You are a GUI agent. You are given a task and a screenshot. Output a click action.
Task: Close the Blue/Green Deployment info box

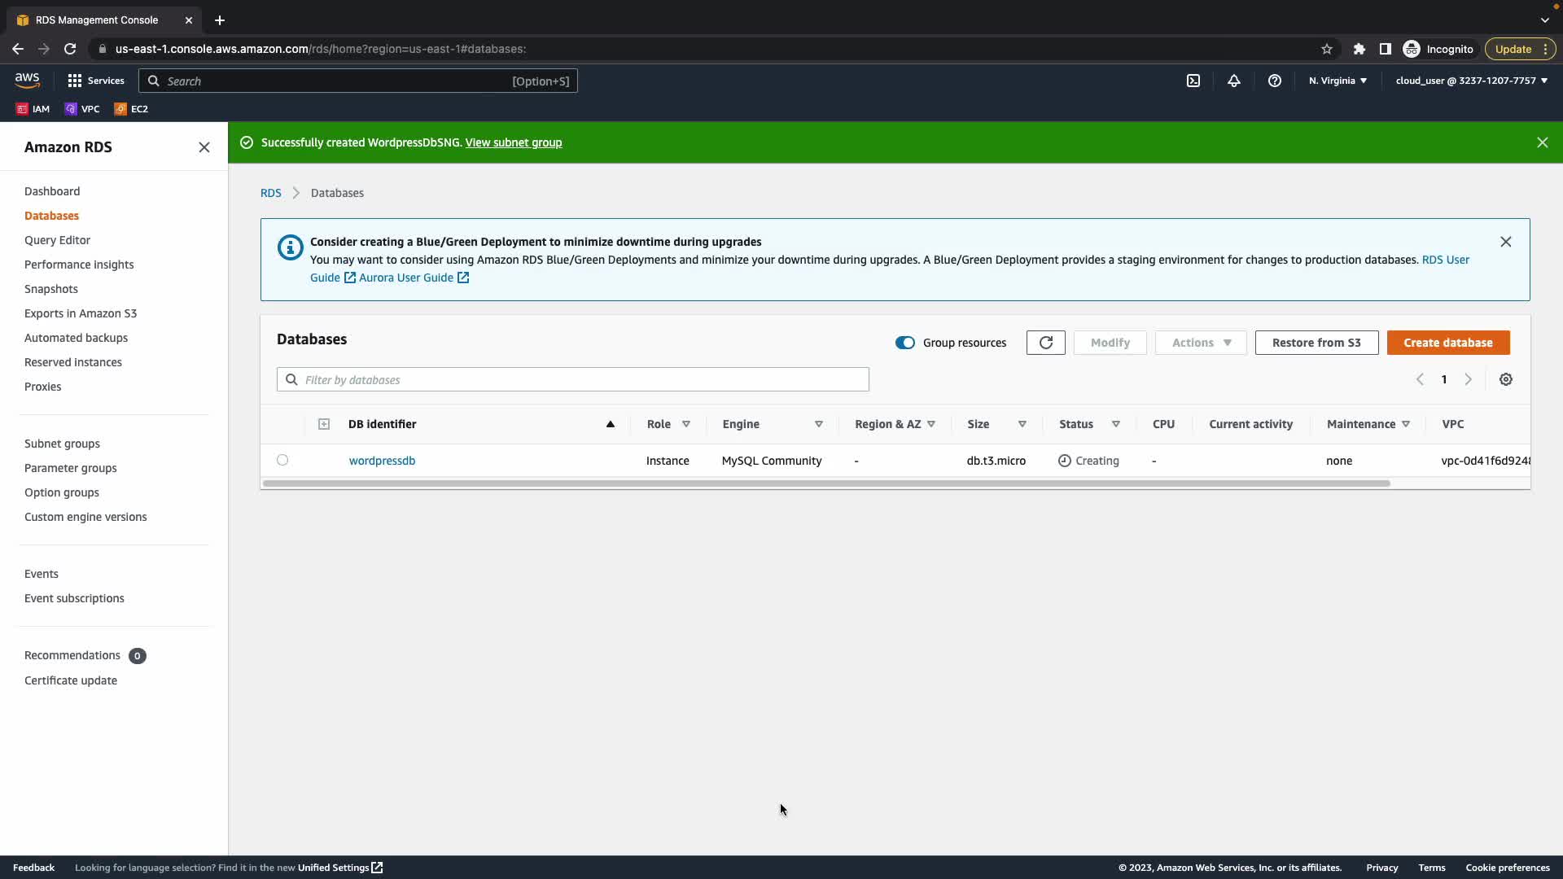click(x=1505, y=242)
